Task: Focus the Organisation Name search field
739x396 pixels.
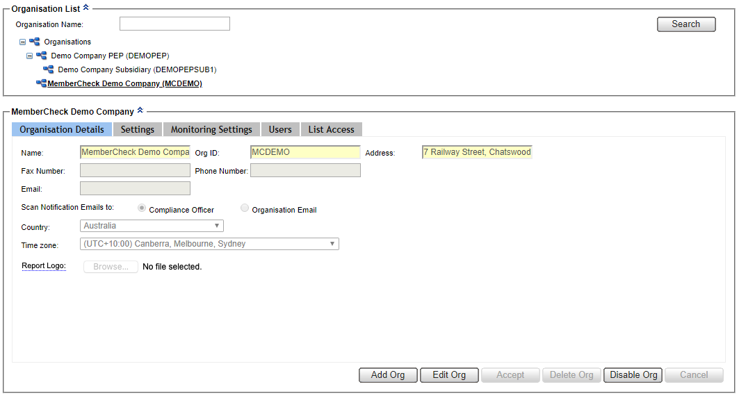Action: coord(175,24)
